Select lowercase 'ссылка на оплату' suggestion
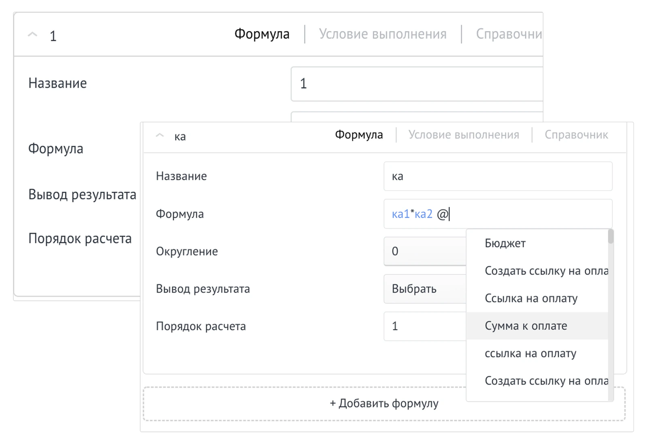This screenshot has height=442, width=648. coord(537,353)
